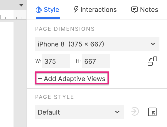The image size is (167, 127).
Task: Open the iPhone 8 page dimensions dropdown
Action: point(97,44)
